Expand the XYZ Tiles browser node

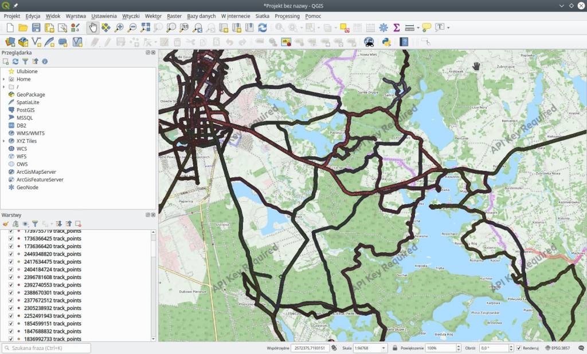(x=4, y=141)
